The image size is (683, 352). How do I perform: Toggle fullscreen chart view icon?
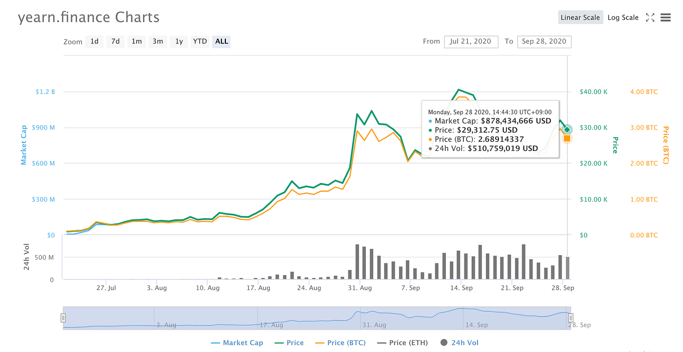coord(650,18)
